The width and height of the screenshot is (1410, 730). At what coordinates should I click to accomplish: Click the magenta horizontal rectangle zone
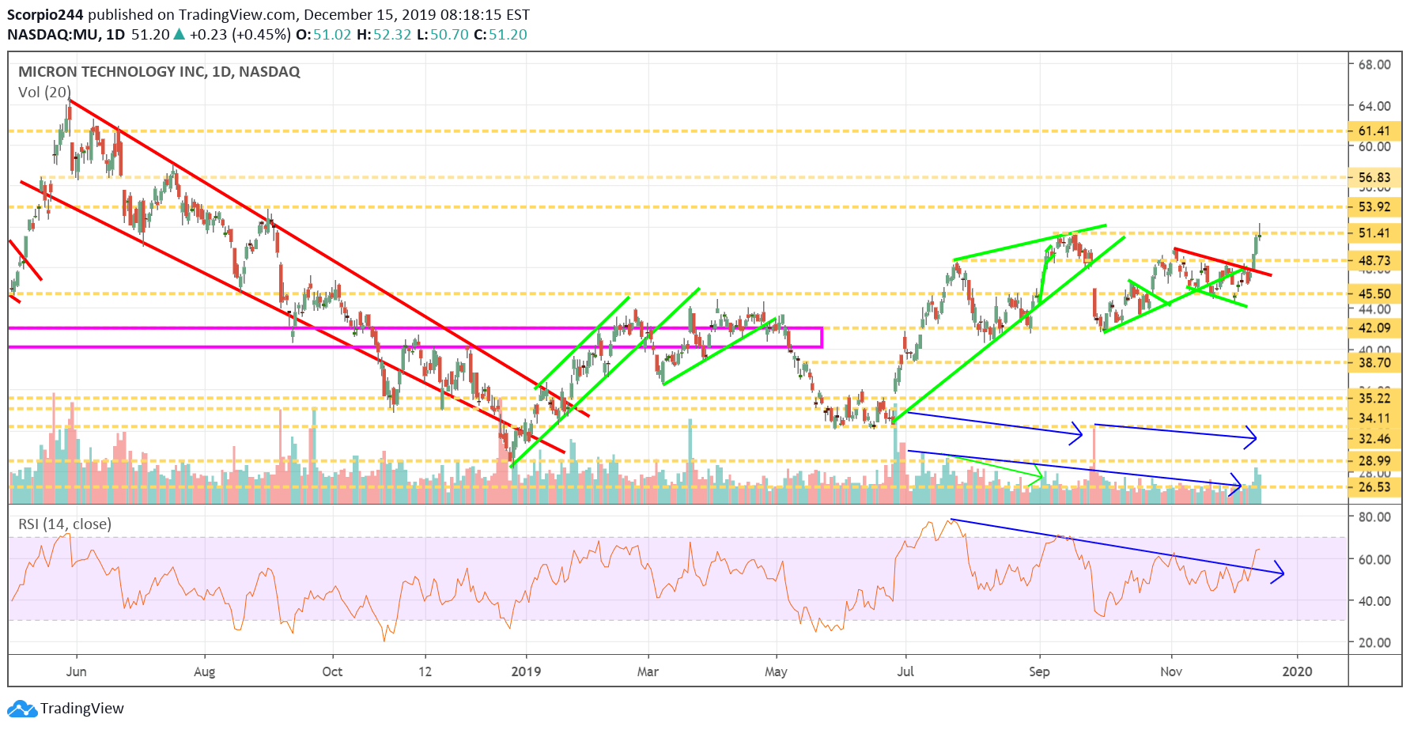(x=416, y=338)
